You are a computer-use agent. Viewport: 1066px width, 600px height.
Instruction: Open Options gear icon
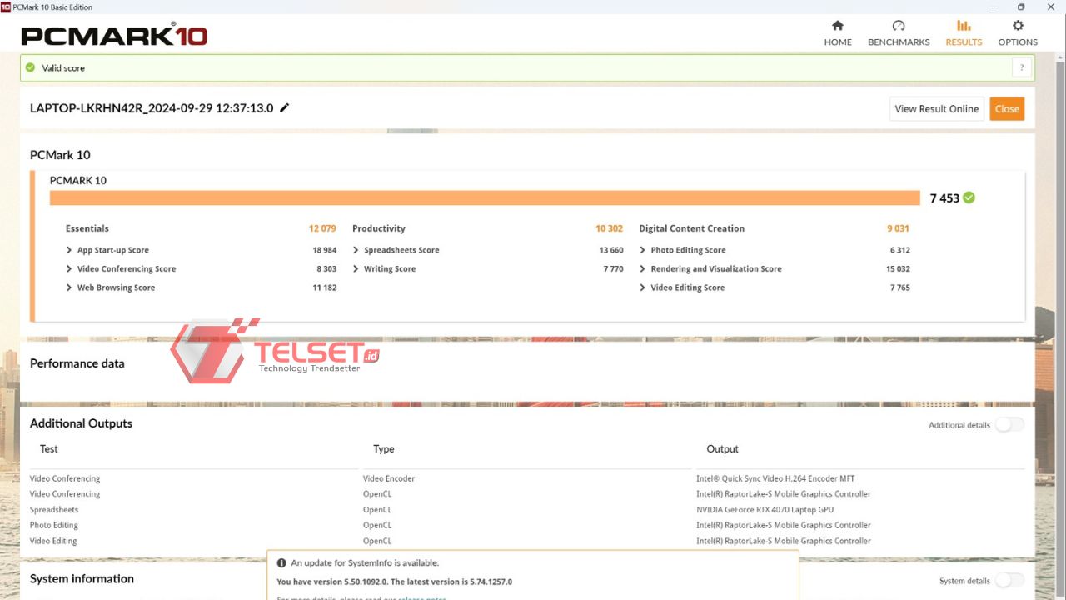[1018, 26]
